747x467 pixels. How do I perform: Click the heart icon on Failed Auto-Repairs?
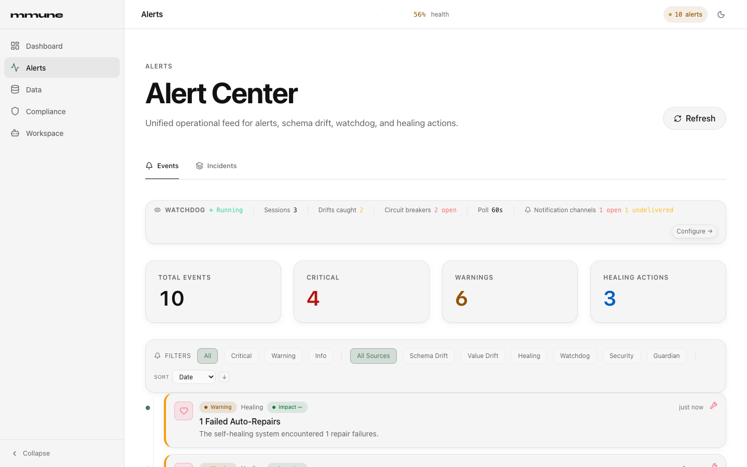coord(184,411)
